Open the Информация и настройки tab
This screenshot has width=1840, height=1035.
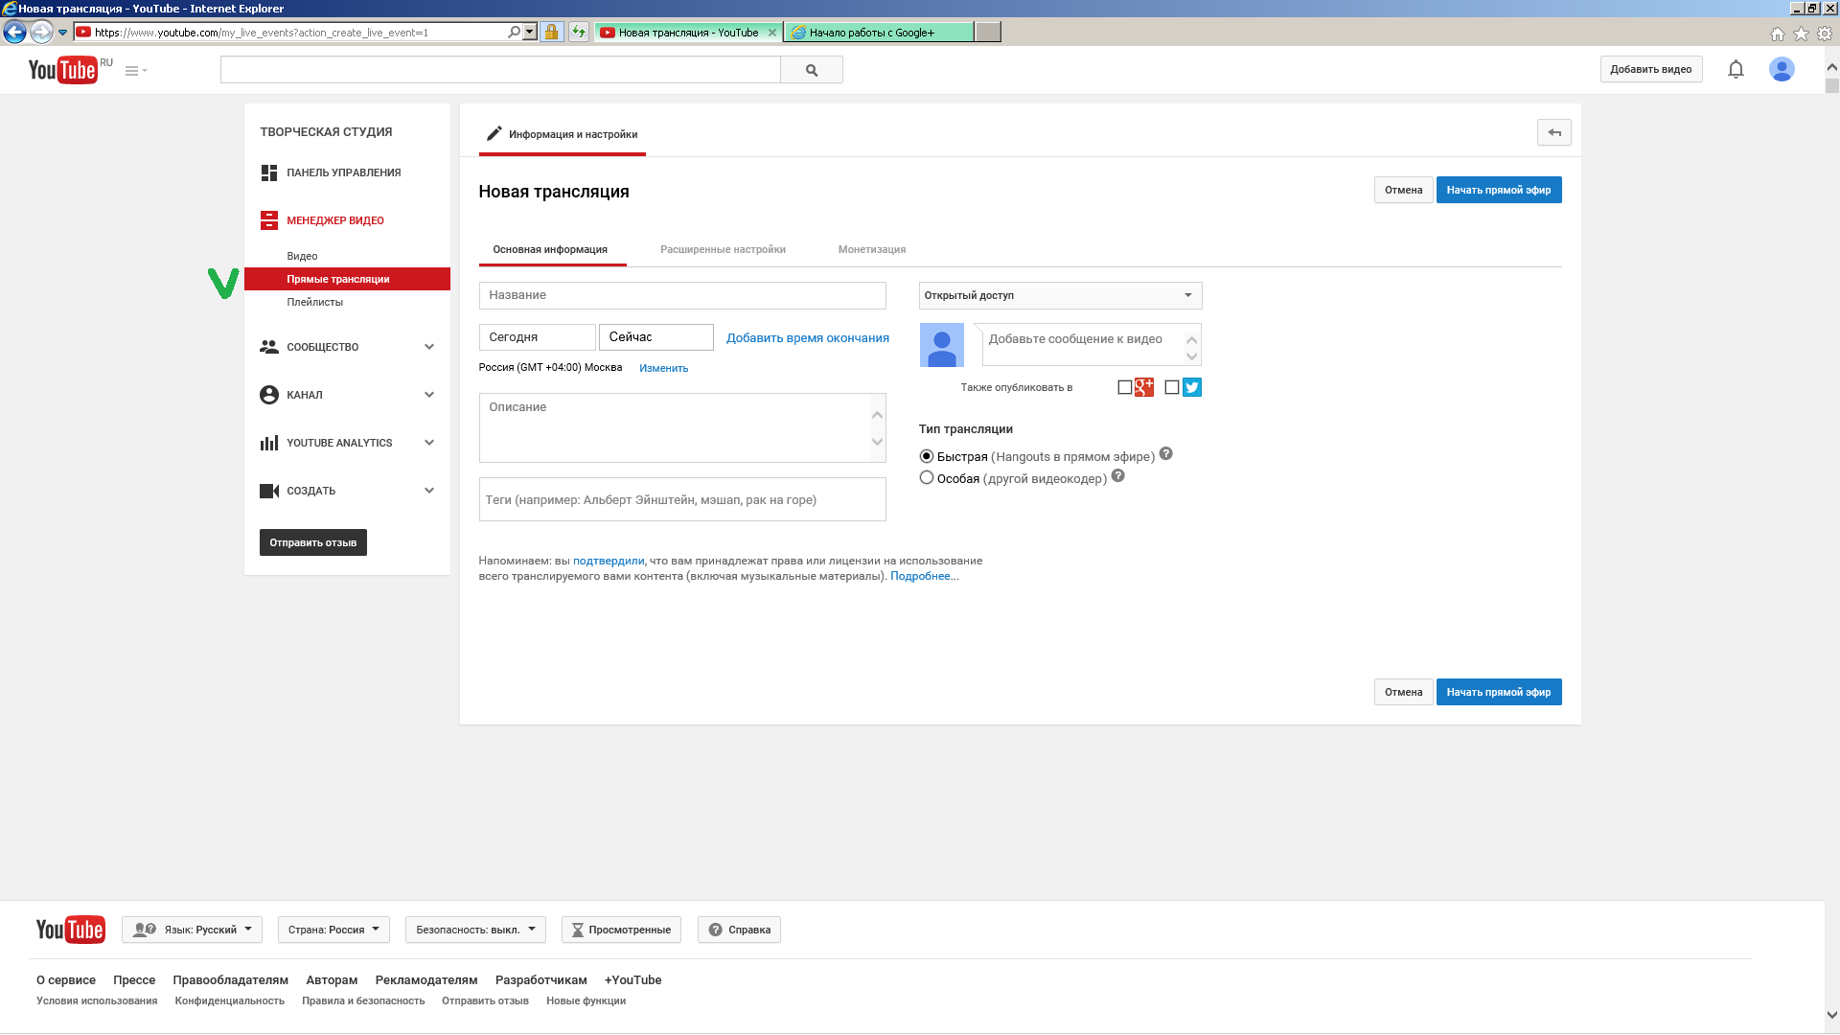click(x=563, y=134)
